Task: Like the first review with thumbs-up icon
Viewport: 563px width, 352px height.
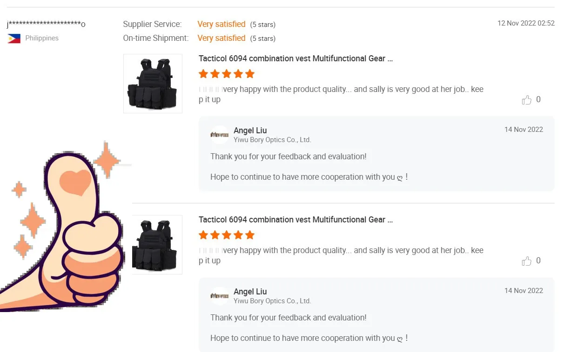Action: [527, 100]
